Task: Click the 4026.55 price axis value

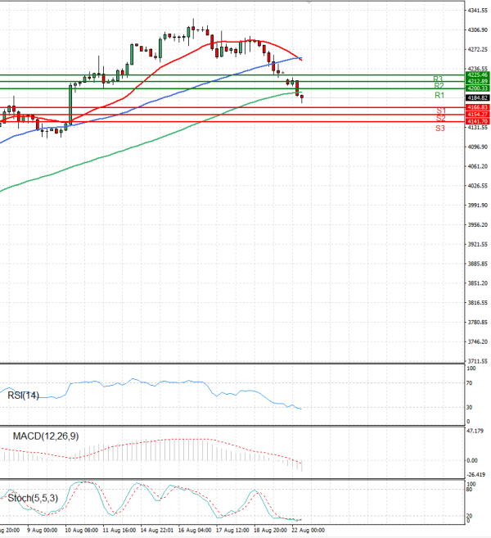Action: point(478,186)
